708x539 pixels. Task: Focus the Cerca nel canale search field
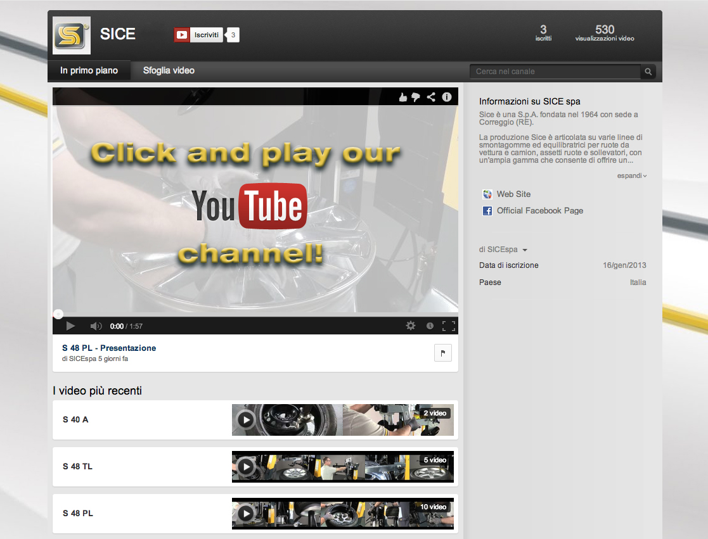click(555, 72)
